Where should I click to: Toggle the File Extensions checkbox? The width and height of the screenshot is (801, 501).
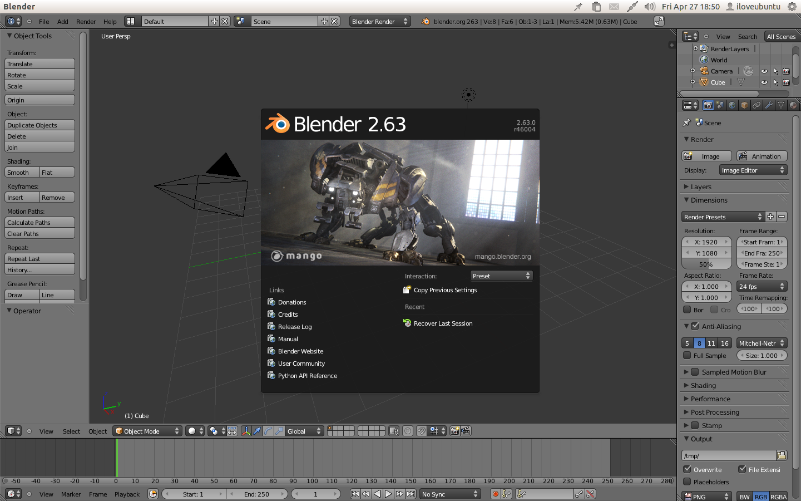coord(742,469)
